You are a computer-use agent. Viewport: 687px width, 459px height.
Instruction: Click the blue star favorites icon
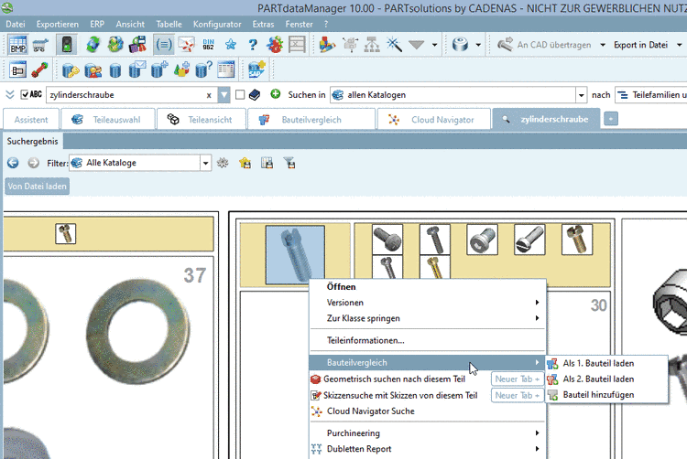pyautogui.click(x=233, y=45)
